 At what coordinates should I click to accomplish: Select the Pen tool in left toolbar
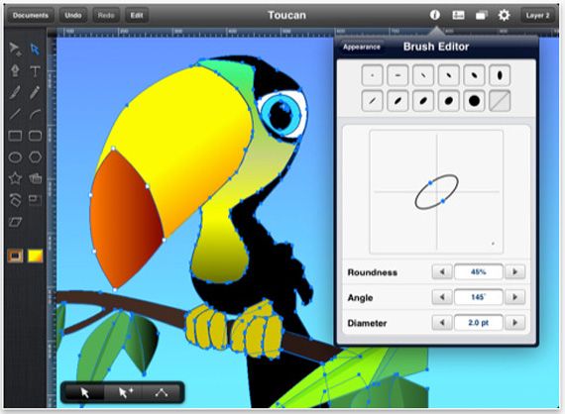pyautogui.click(x=15, y=70)
